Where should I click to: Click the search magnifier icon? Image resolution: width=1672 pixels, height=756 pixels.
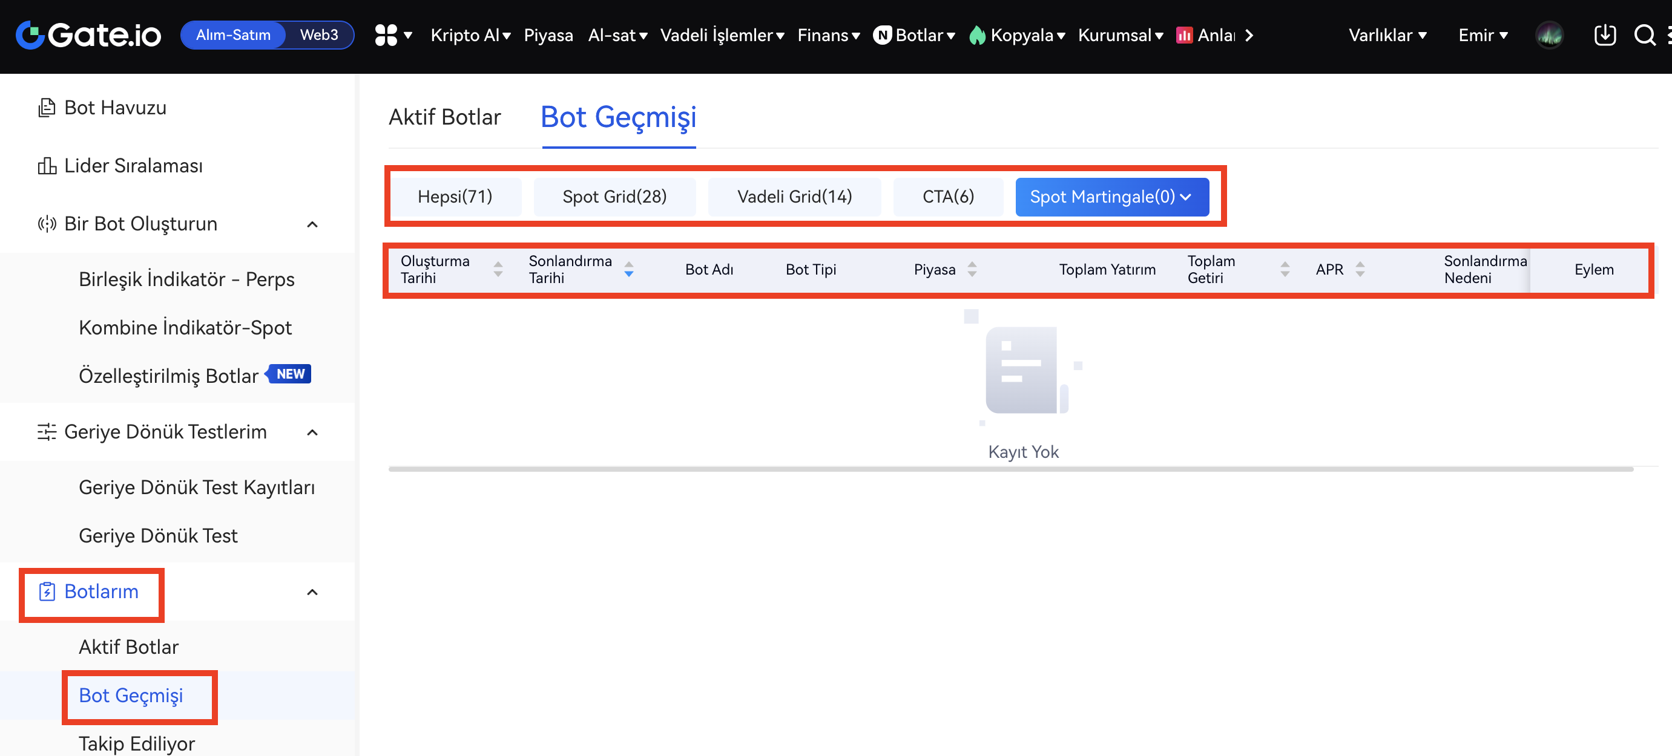tap(1644, 35)
